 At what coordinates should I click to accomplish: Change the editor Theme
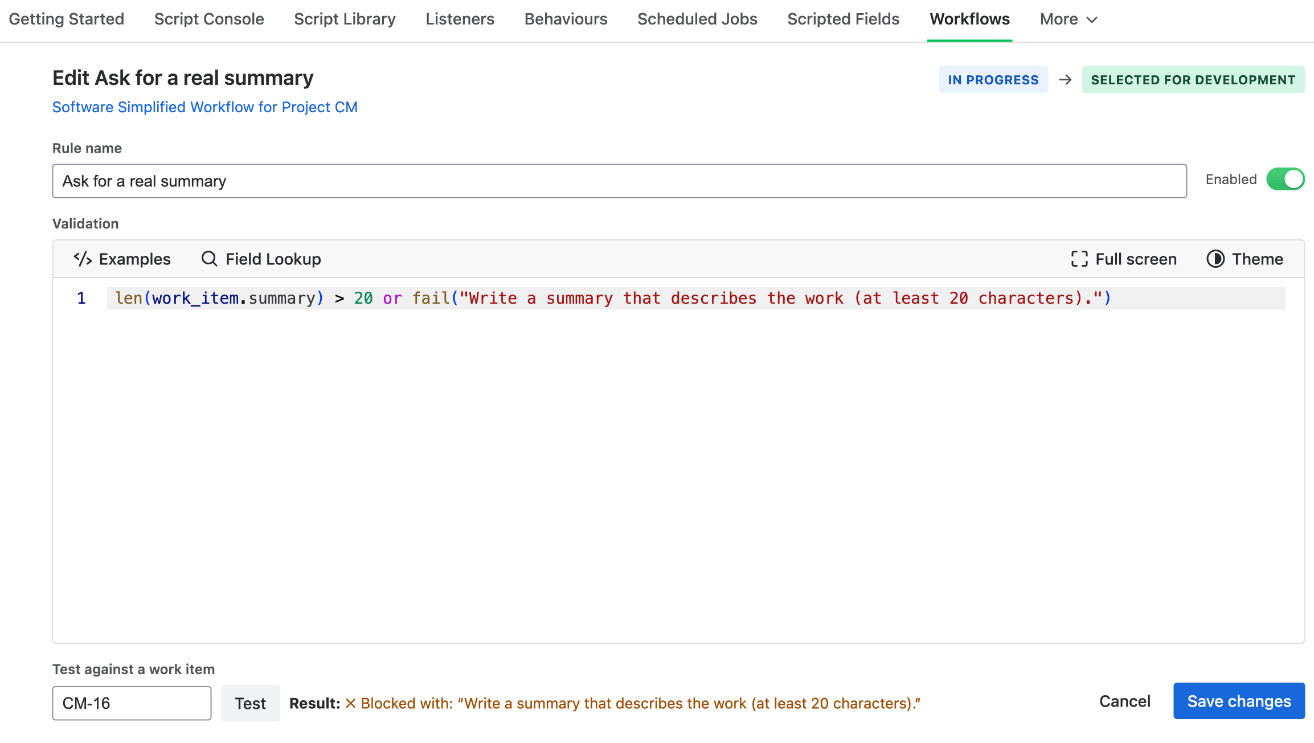click(1245, 259)
